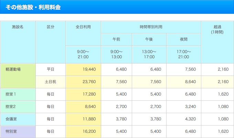Click 17,280 full-day price for 控室1
234x138 pixels.
83,94
